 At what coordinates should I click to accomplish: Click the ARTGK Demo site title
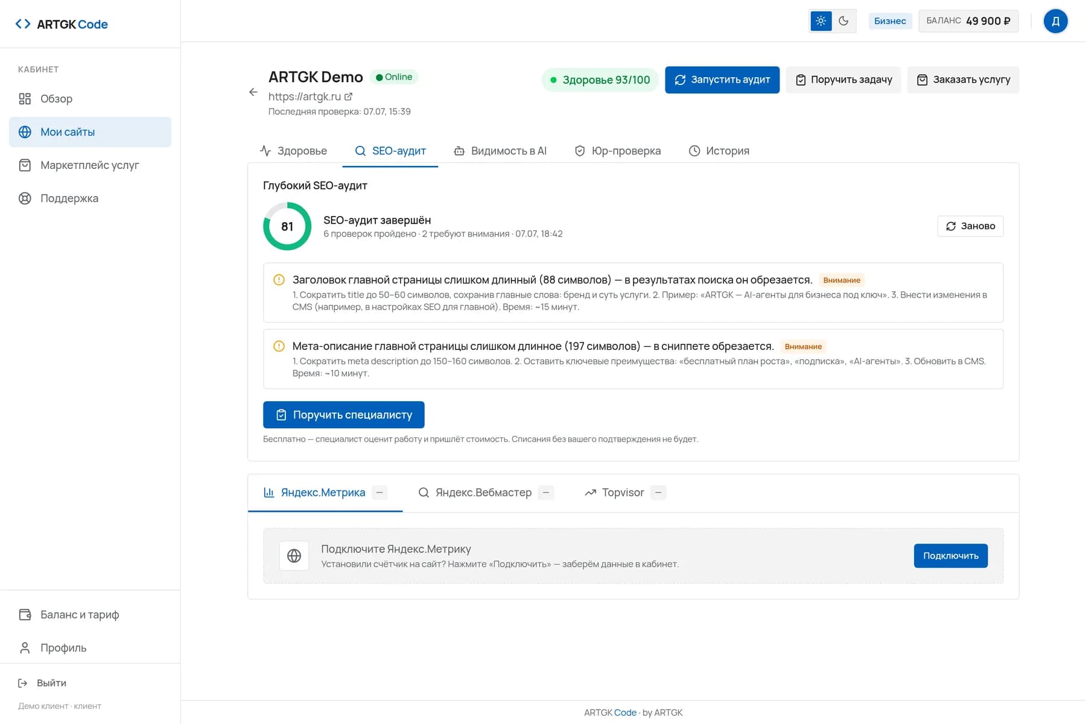pyautogui.click(x=316, y=77)
